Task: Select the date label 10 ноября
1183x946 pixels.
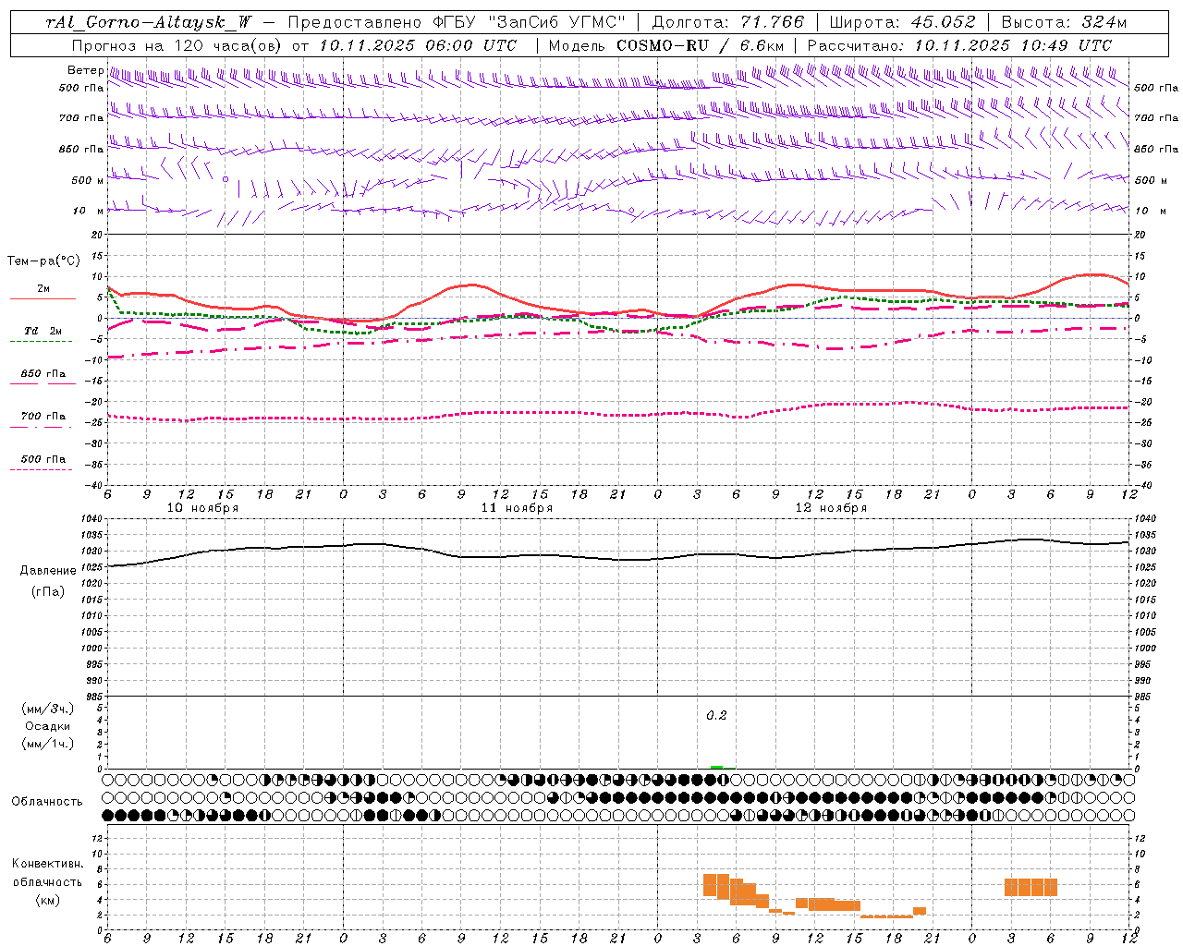Action: point(202,508)
